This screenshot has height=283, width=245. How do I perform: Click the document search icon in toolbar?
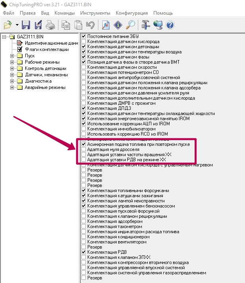click(x=106, y=25)
